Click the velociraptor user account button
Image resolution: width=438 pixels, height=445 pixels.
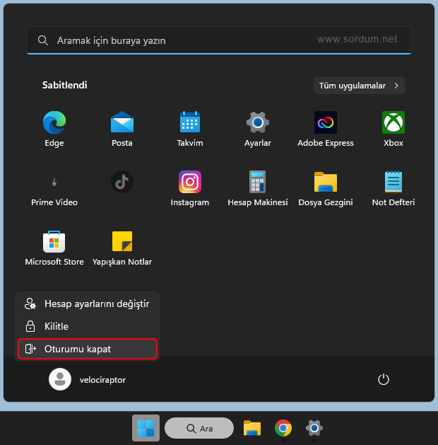coord(88,379)
